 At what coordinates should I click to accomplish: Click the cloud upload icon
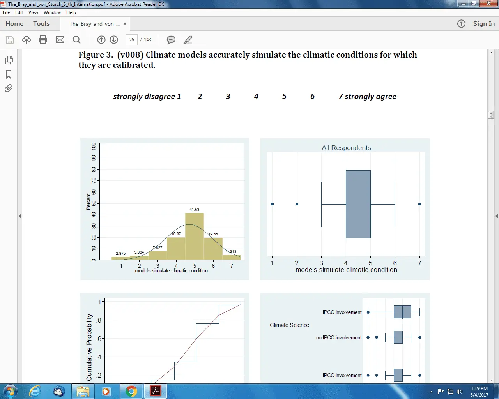coord(27,40)
